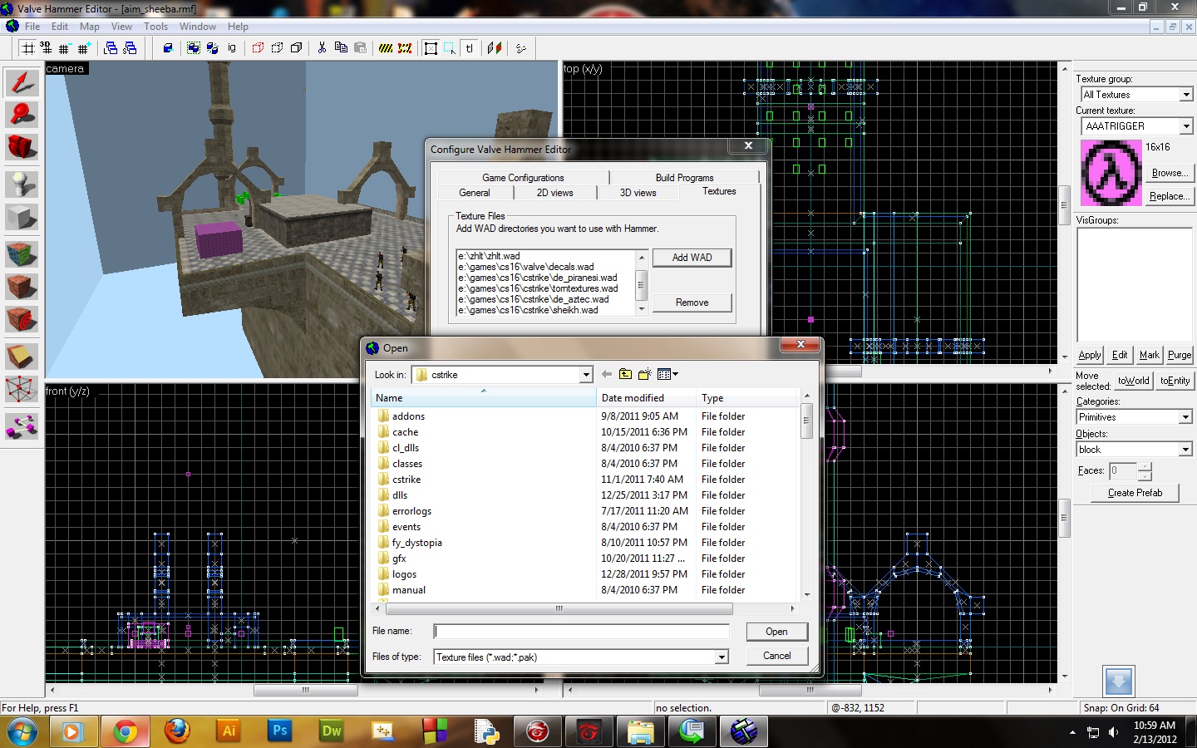Click the Smaller Grid toolbar icon
The width and height of the screenshot is (1197, 748).
pyautogui.click(x=64, y=48)
